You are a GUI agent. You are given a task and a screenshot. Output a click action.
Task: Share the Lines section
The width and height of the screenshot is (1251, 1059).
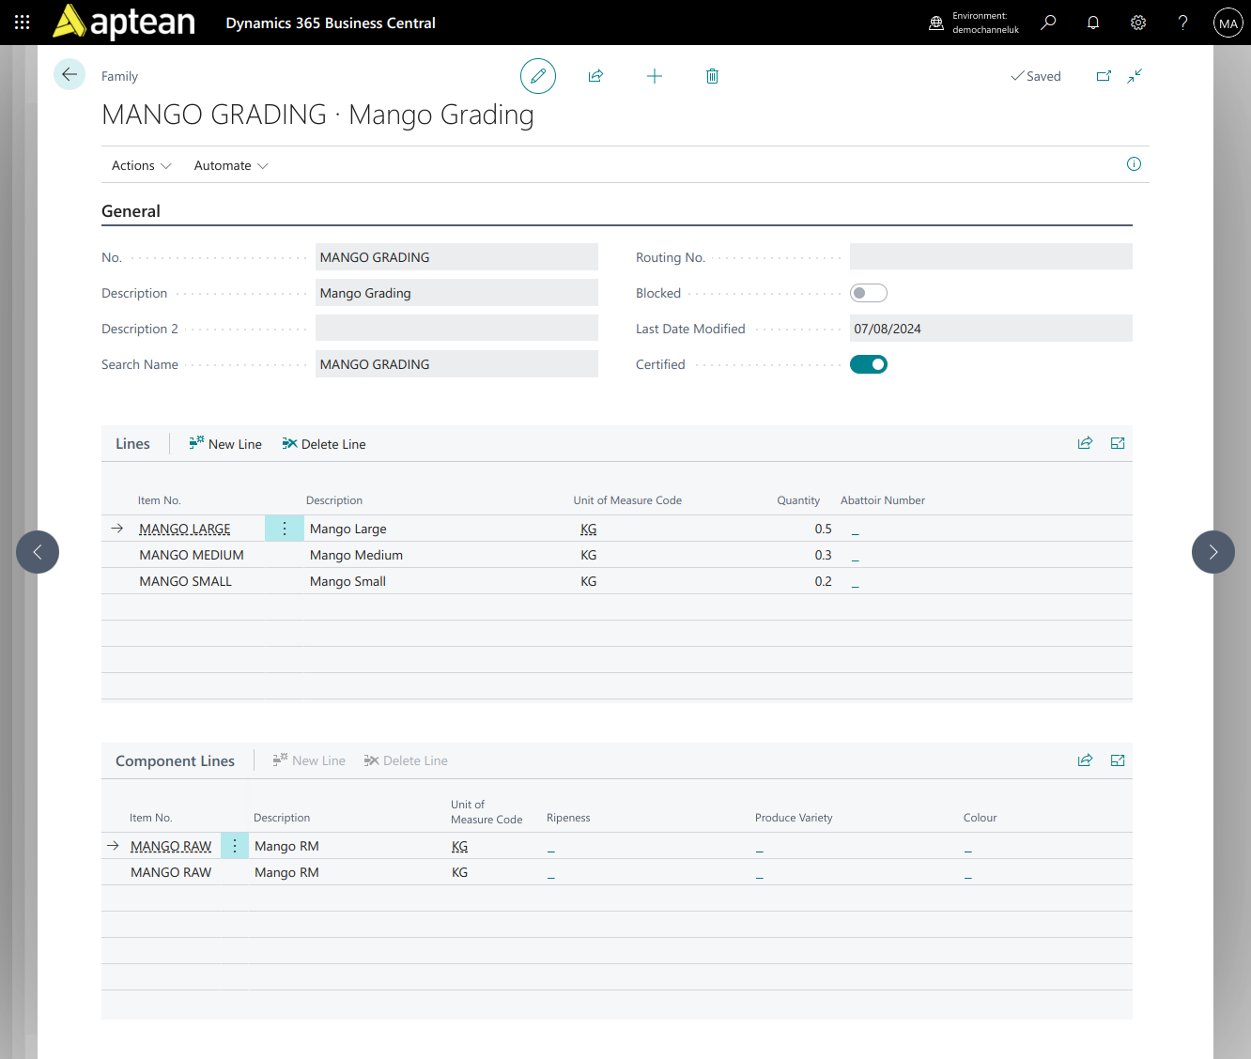[x=1085, y=443]
